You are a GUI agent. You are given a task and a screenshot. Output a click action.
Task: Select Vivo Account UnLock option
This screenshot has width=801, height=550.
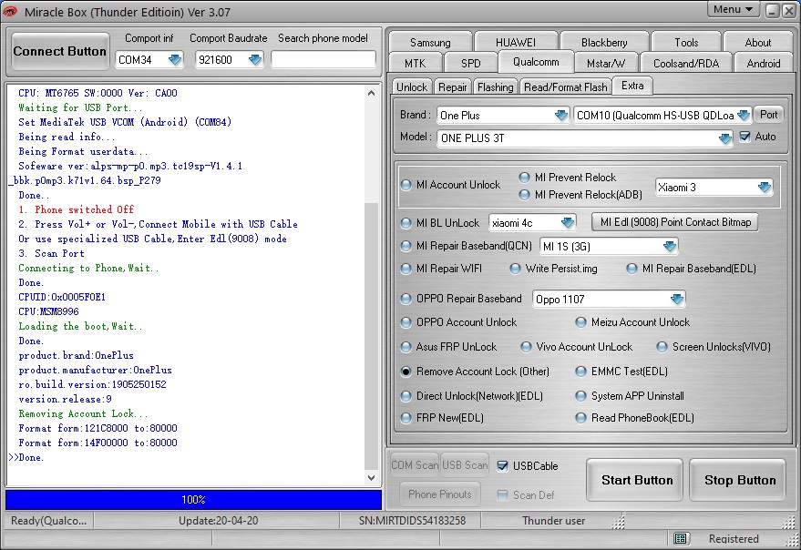(x=526, y=347)
